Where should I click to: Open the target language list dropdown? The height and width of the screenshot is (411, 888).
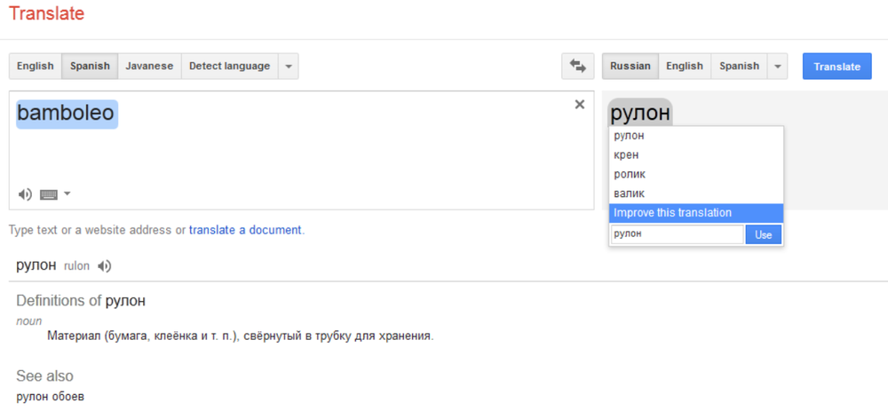point(778,67)
